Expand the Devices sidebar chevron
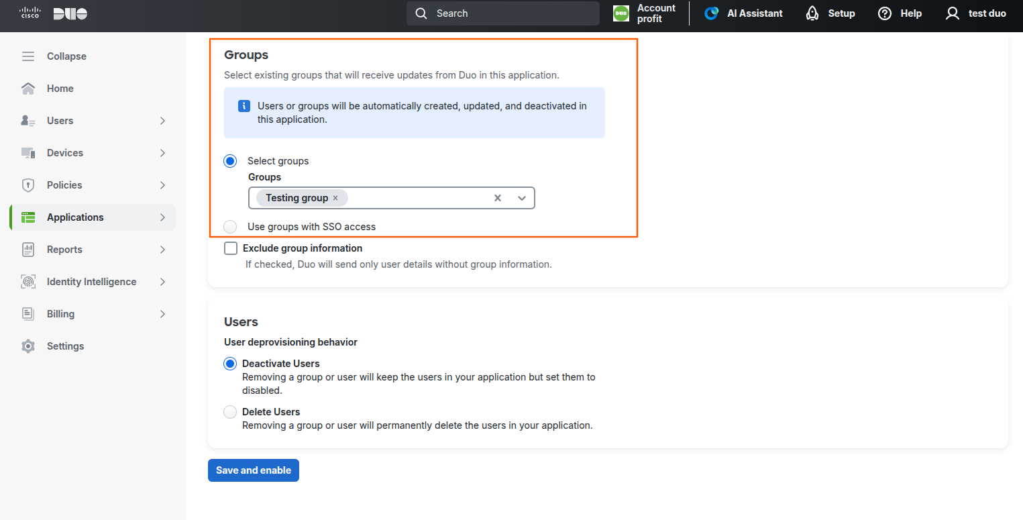Viewport: 1023px width, 520px height. (x=162, y=153)
